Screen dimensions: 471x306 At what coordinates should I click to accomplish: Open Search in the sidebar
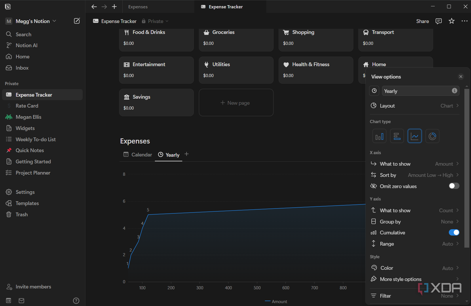(x=42, y=34)
